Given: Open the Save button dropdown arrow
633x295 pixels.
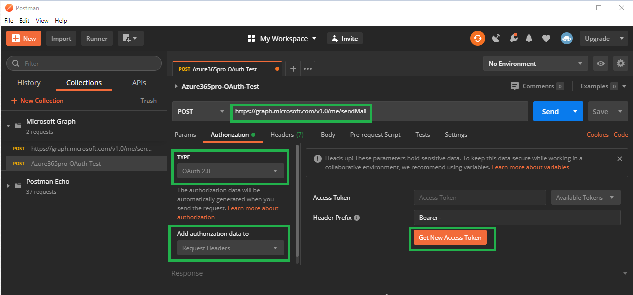Looking at the screenshot, I should (620, 111).
